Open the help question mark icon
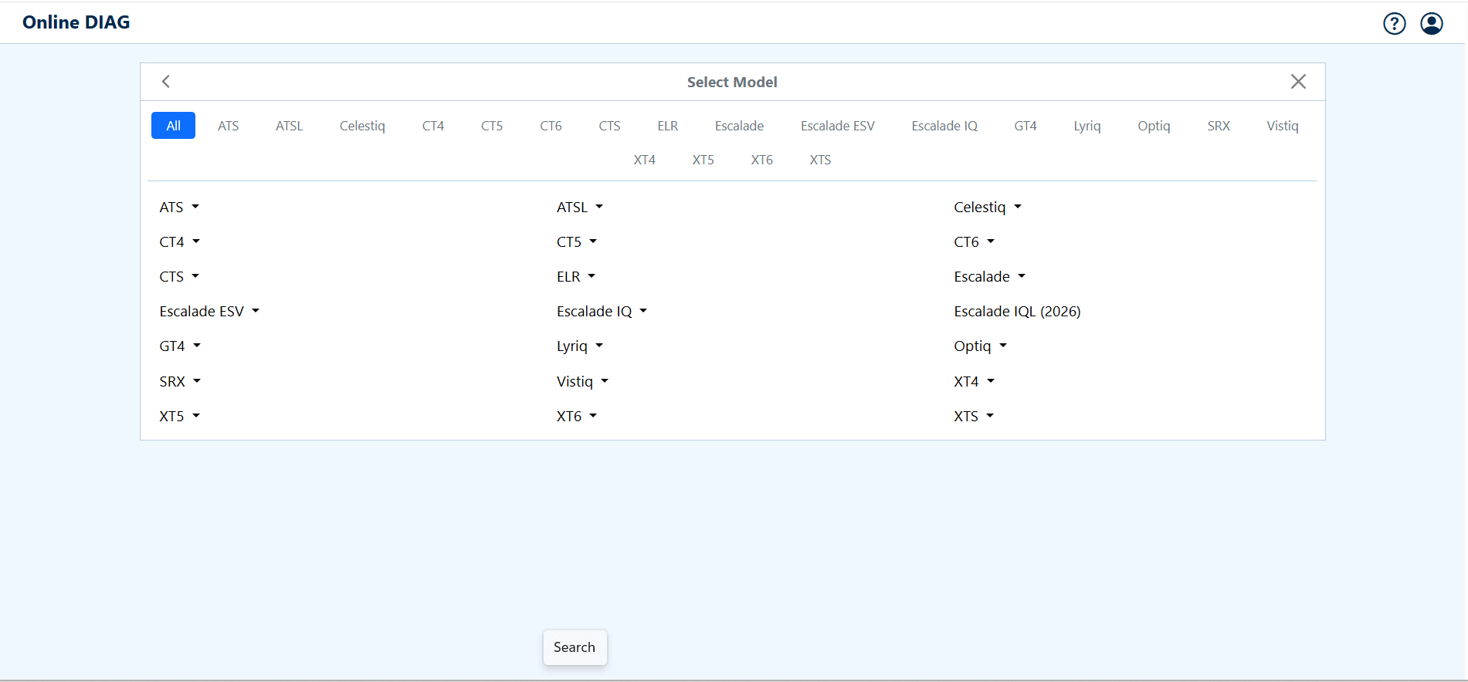Viewport: 1468px width, 682px height. [x=1394, y=23]
